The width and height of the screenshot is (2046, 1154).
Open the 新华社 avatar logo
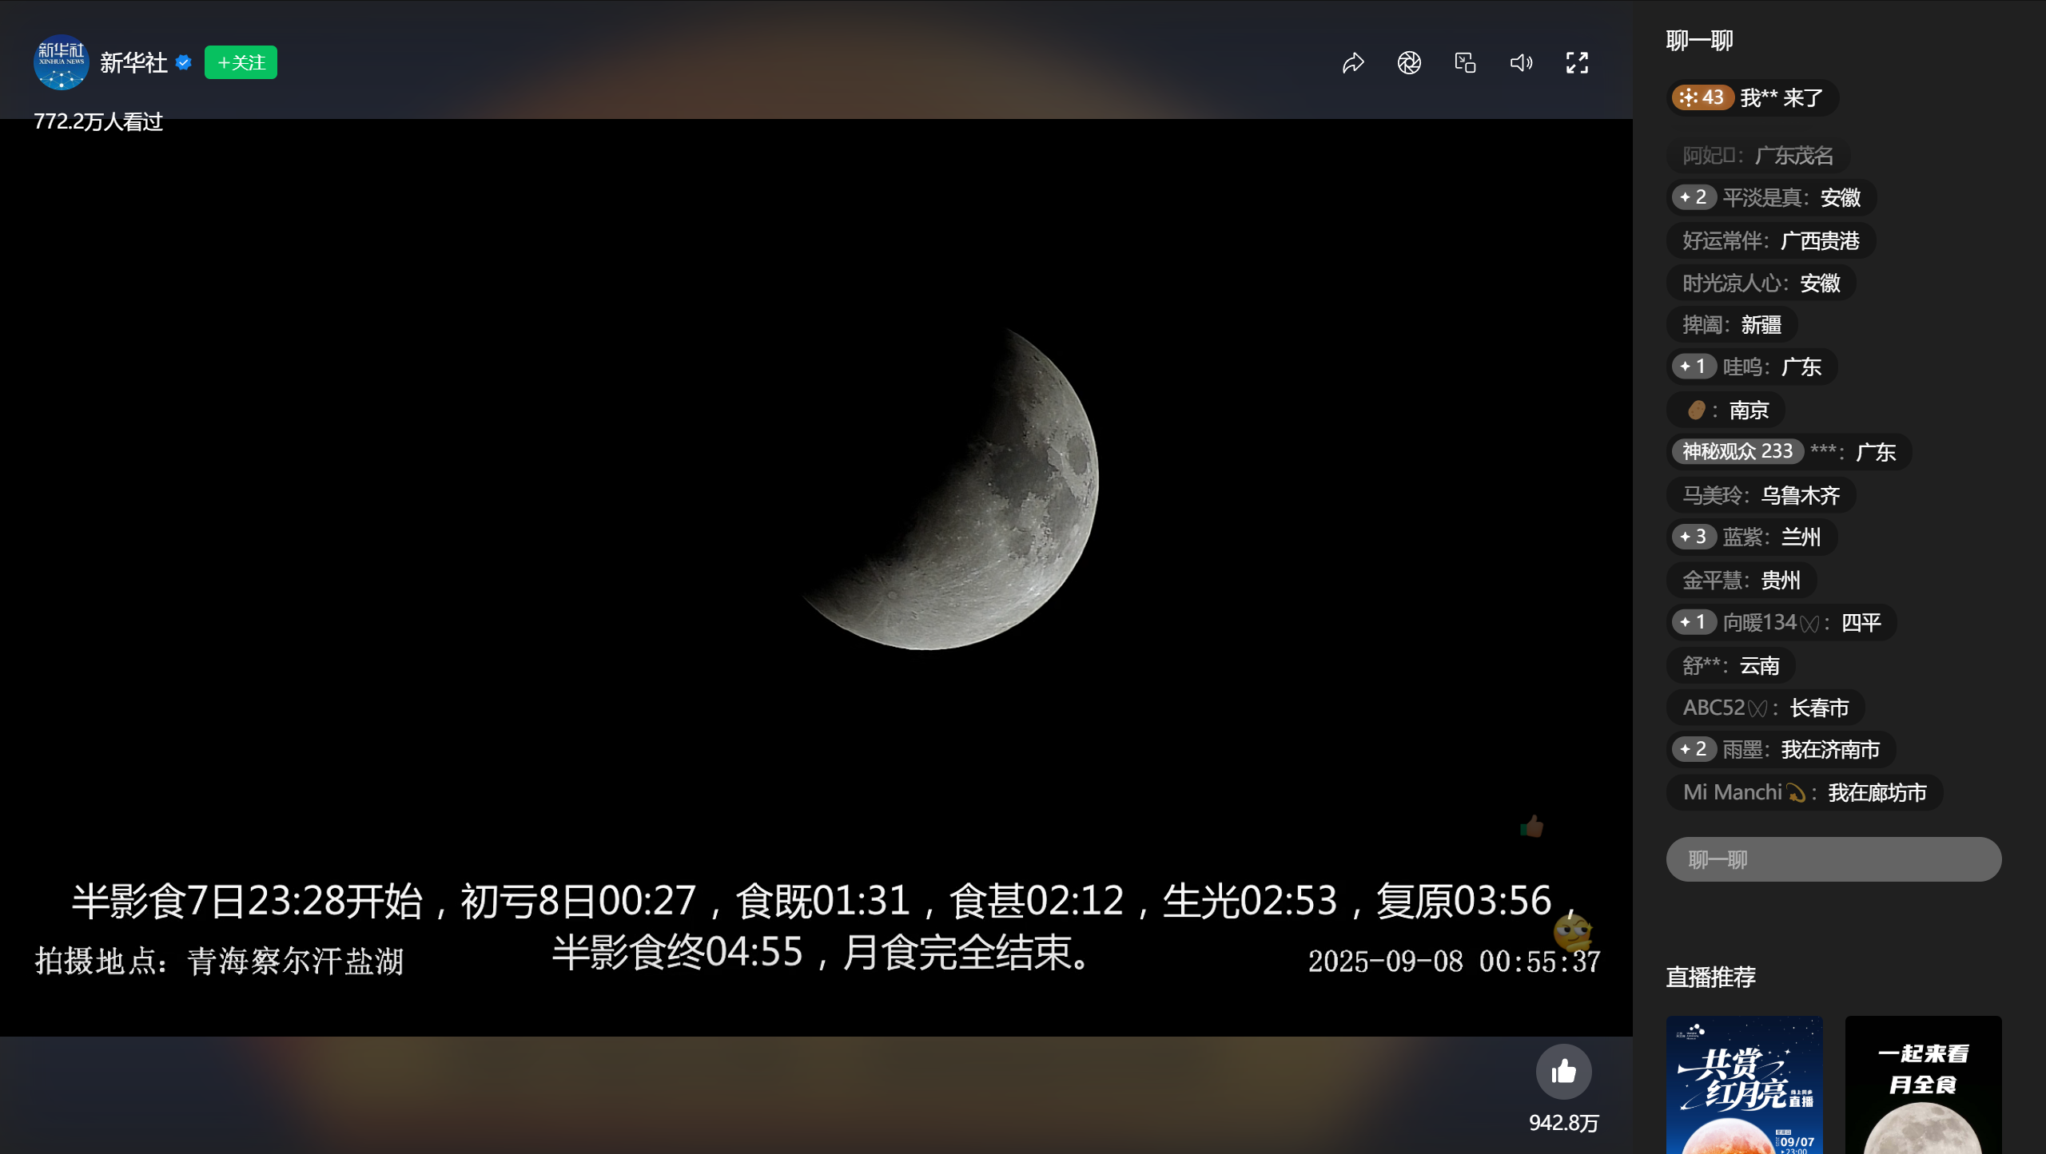pyautogui.click(x=61, y=62)
